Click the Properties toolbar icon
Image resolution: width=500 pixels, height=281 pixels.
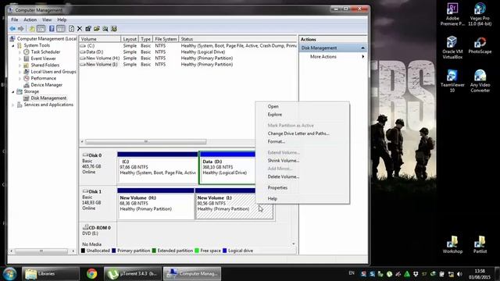[x=88, y=29]
